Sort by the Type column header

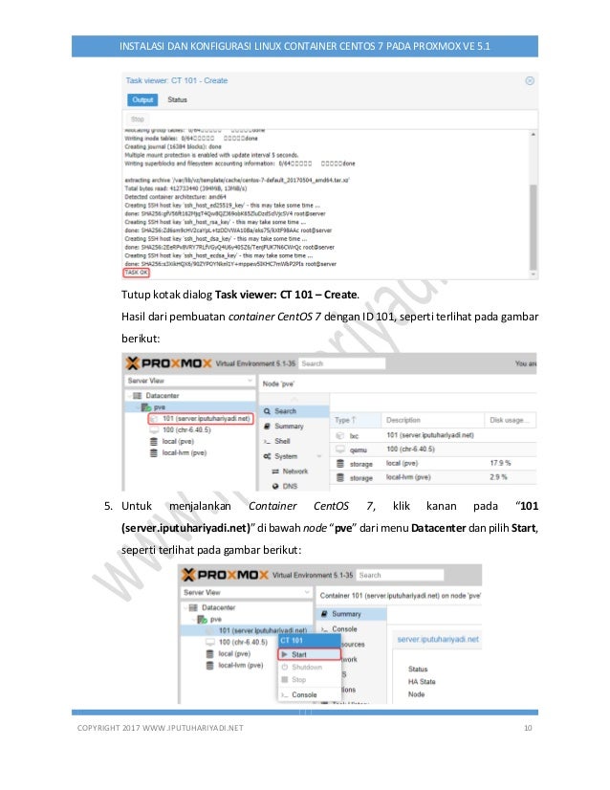coord(356,420)
